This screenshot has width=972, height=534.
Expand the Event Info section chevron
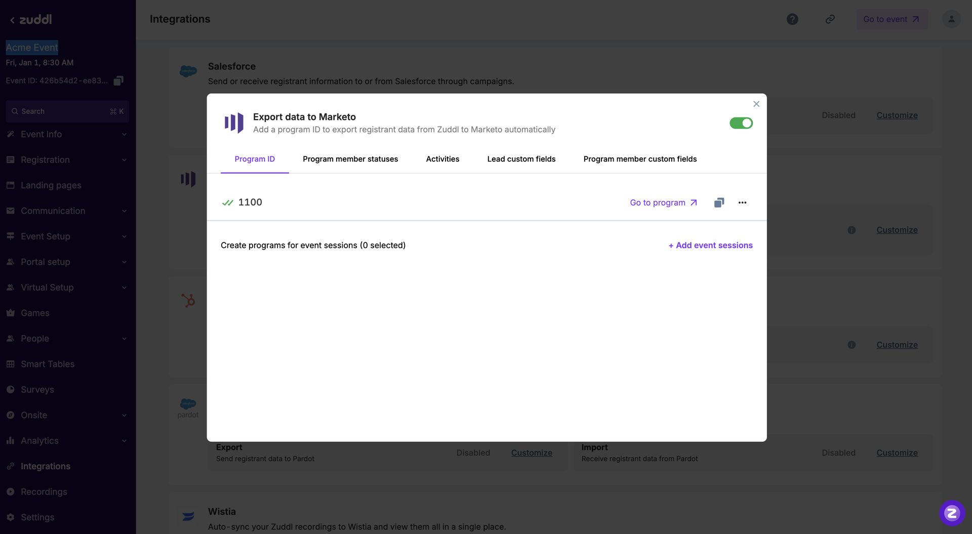124,134
